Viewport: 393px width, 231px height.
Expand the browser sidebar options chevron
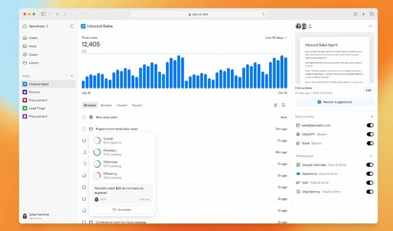click(49, 14)
